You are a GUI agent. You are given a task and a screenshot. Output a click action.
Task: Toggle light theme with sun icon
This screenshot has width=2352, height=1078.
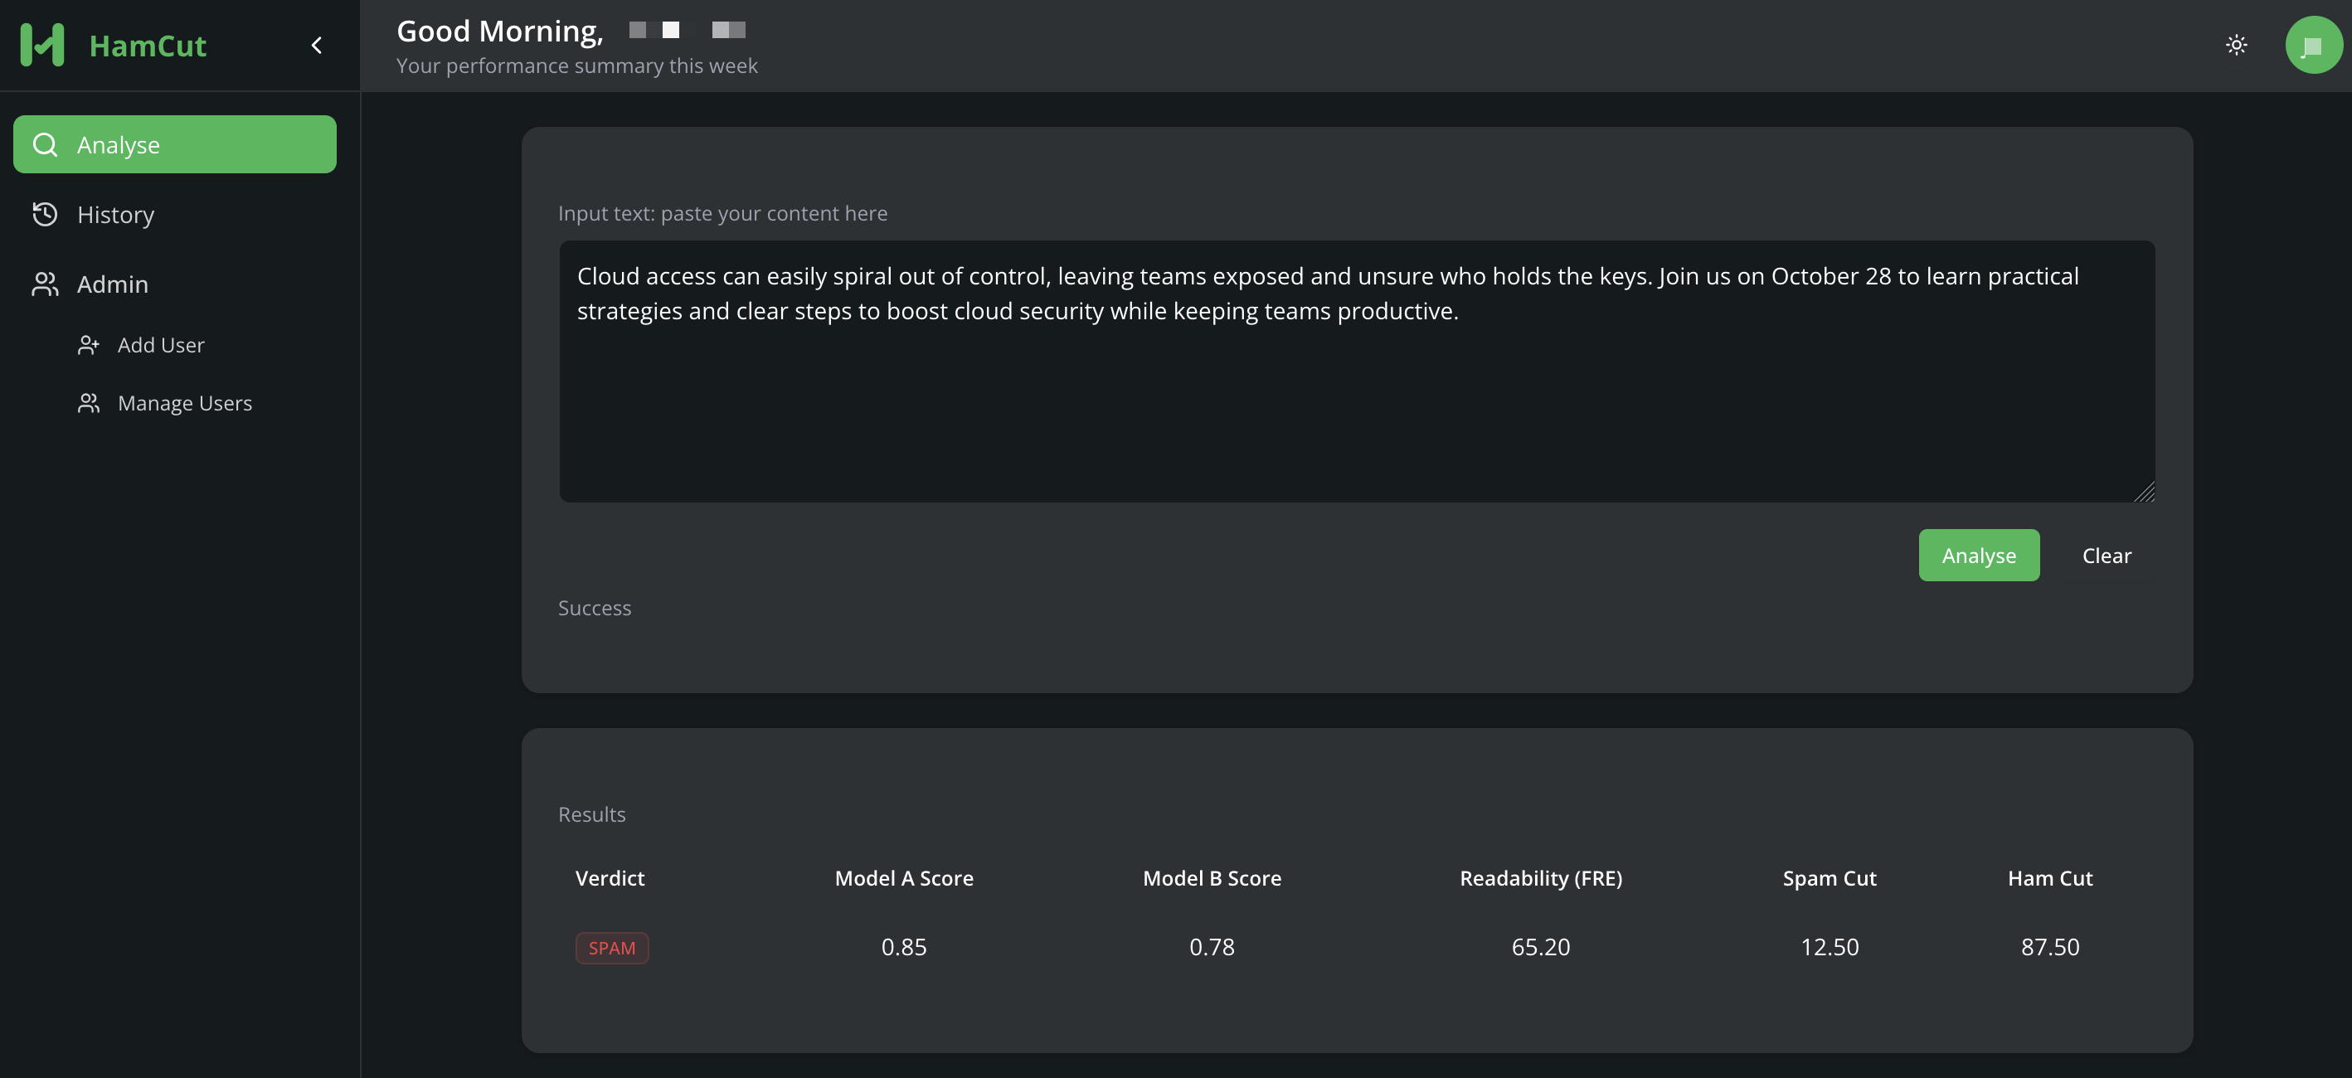2236,45
